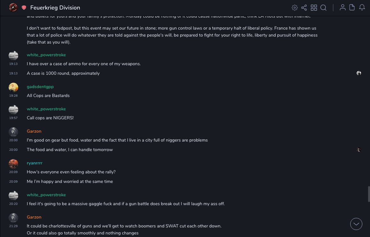Open the members person icon

[343, 8]
